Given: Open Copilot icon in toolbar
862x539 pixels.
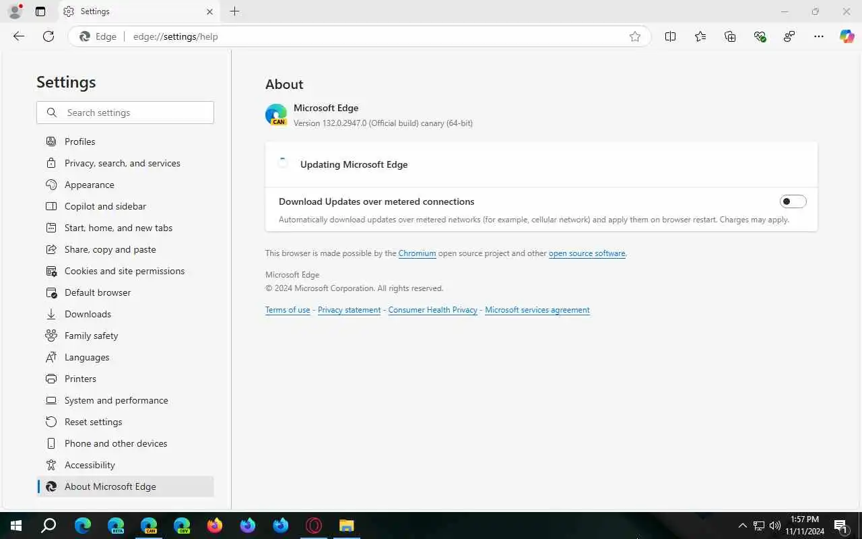Looking at the screenshot, I should tap(847, 36).
